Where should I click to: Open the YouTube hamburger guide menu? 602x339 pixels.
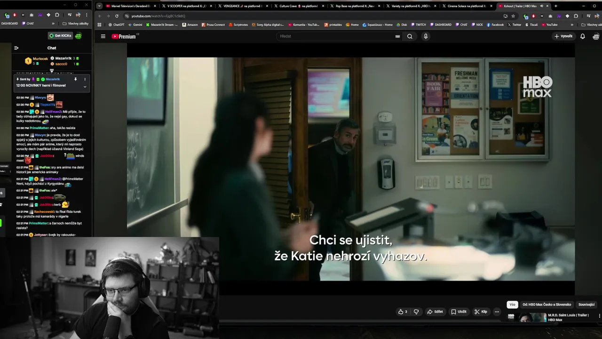pos(103,36)
